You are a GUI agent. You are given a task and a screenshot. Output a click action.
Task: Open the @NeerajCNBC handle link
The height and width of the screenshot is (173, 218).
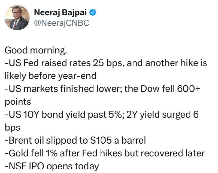62,23
